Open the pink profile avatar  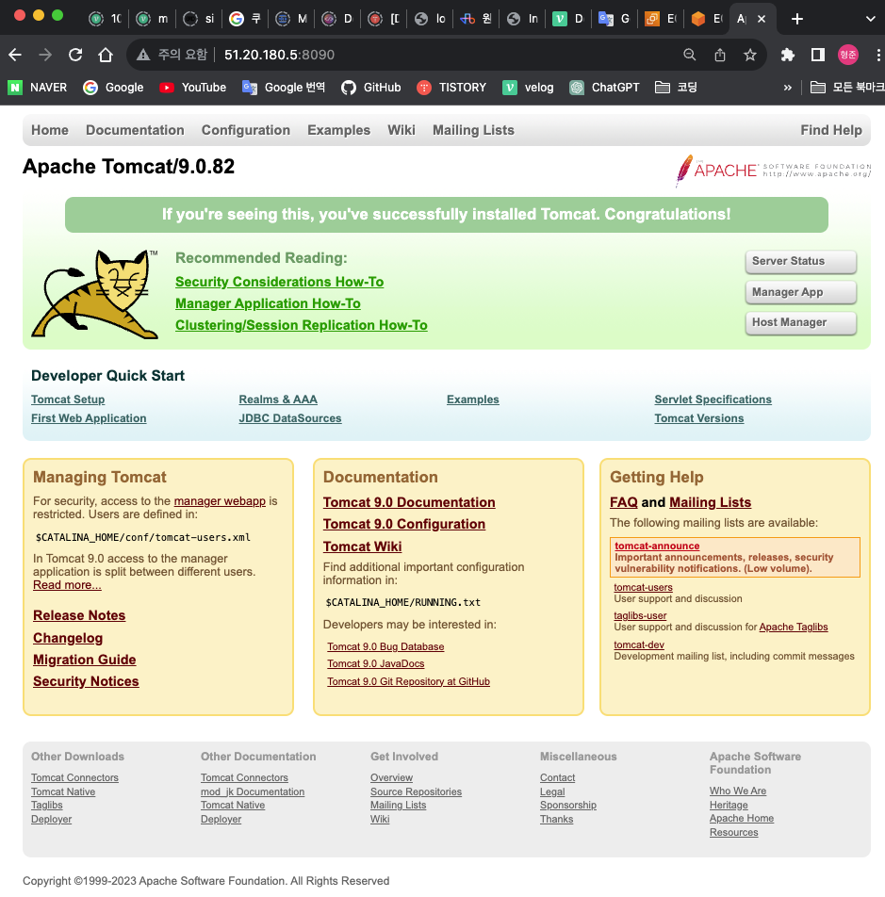848,55
